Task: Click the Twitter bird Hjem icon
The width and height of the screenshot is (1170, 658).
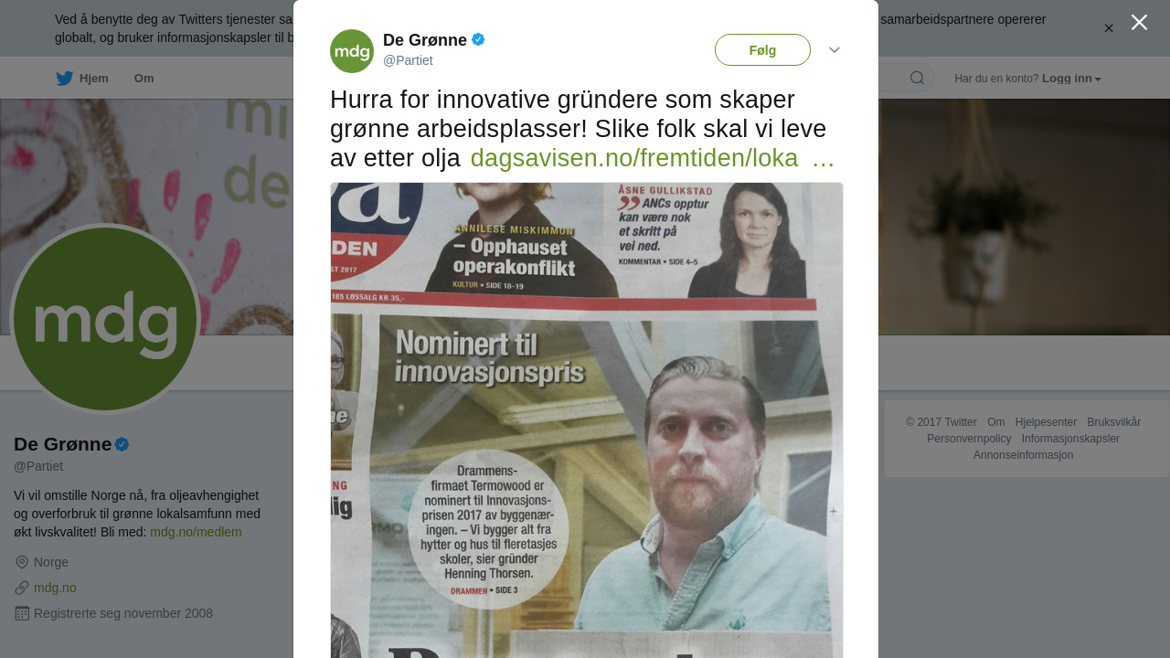Action: (64, 79)
